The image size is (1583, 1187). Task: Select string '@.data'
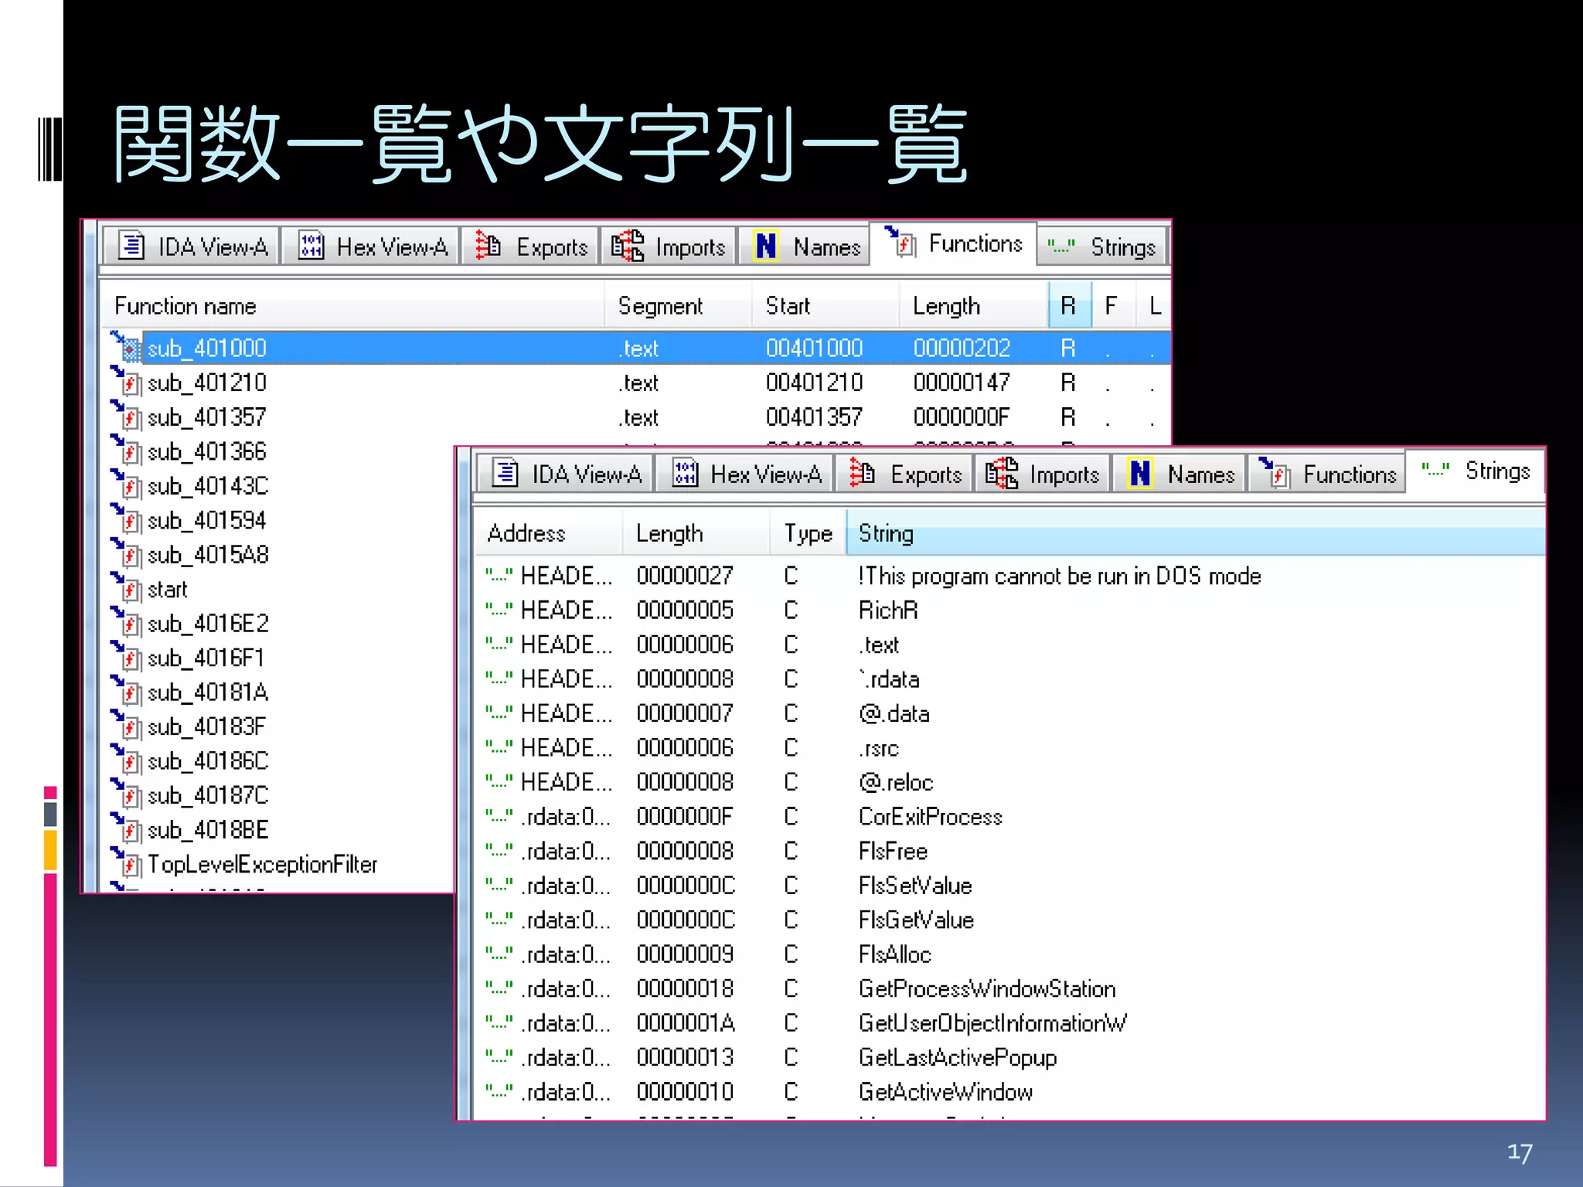point(894,713)
